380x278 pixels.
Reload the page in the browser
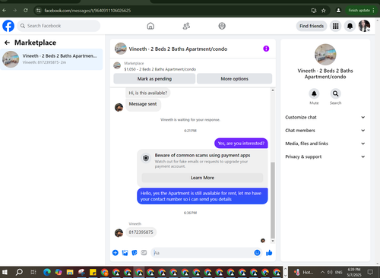click(26, 11)
